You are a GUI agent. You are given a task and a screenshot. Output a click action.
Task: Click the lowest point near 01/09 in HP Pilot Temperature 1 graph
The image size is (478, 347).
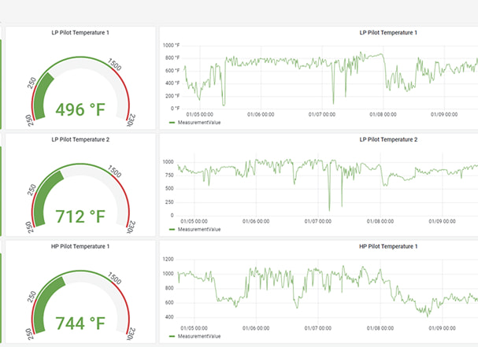tap(428, 316)
